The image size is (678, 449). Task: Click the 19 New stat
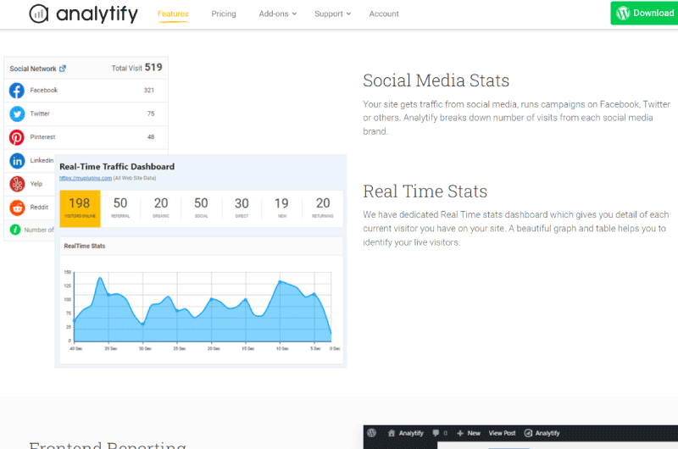[282, 208]
